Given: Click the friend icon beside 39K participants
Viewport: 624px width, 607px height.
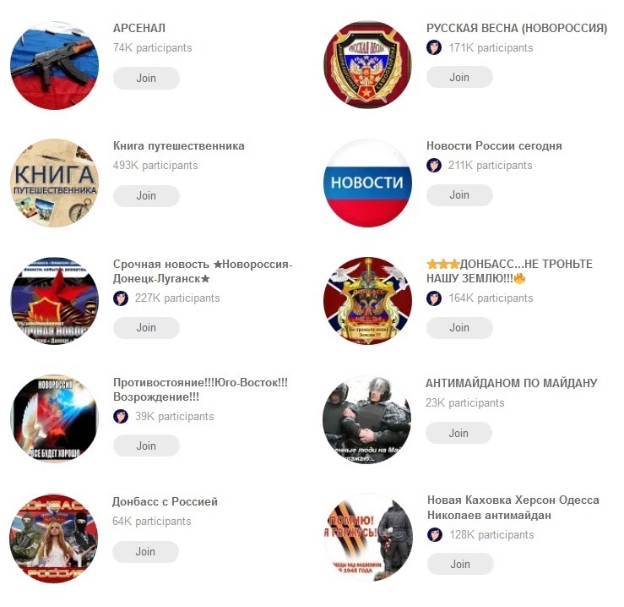Looking at the screenshot, I should 121,417.
